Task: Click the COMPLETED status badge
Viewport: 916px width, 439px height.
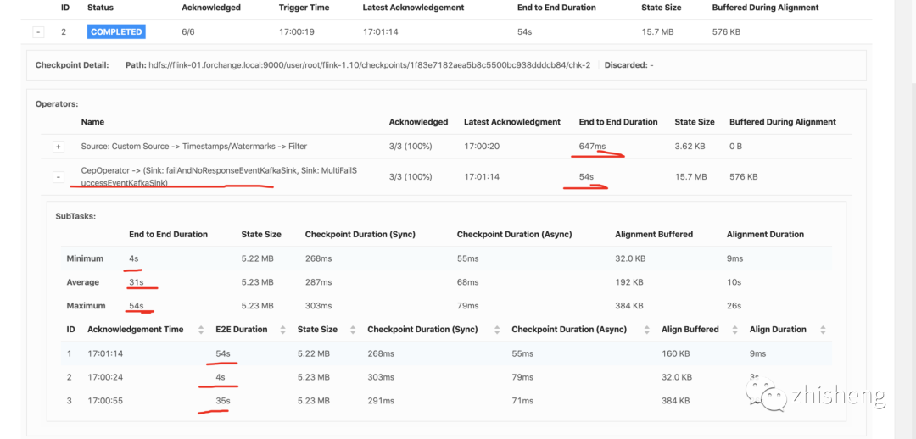Action: pyautogui.click(x=116, y=32)
